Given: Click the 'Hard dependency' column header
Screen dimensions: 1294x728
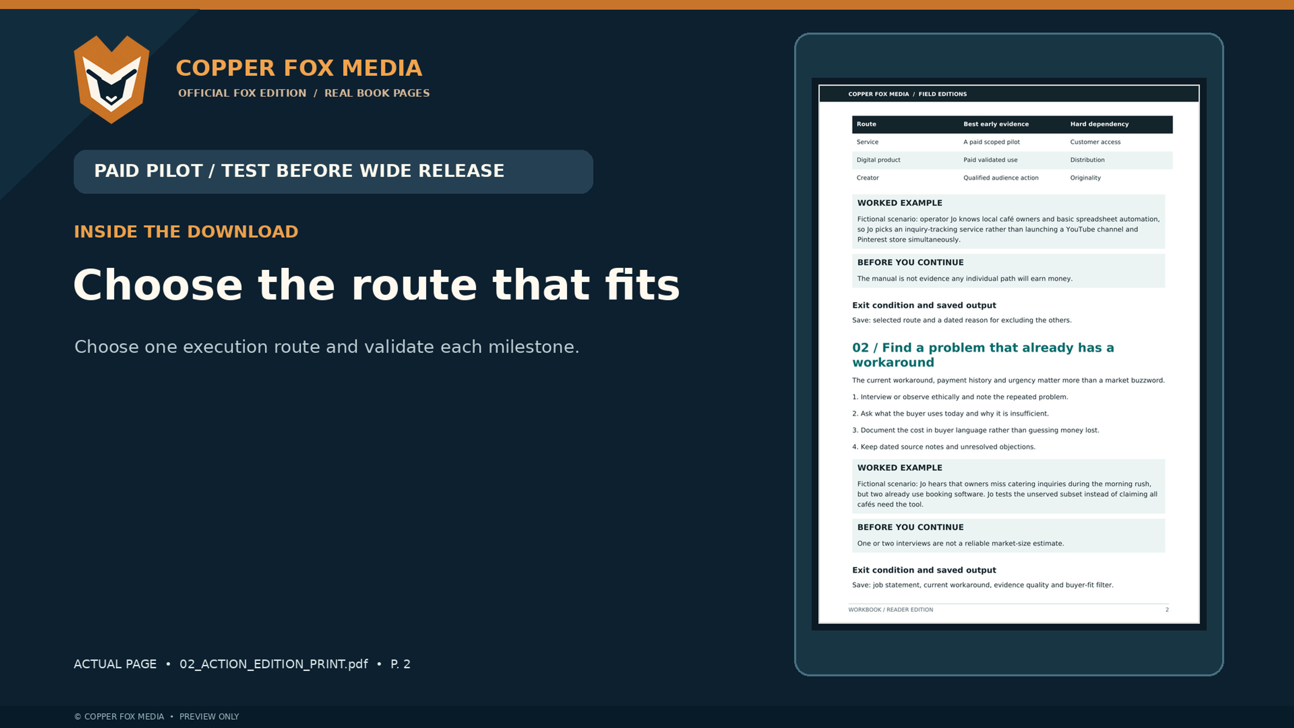Looking at the screenshot, I should 1099,124.
